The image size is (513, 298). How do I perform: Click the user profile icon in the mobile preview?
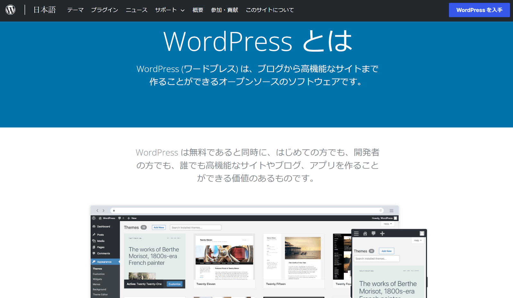point(422,234)
